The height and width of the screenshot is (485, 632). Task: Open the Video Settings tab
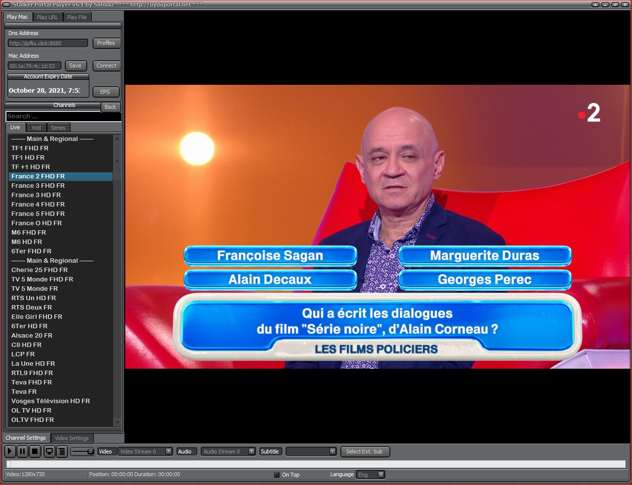72,438
